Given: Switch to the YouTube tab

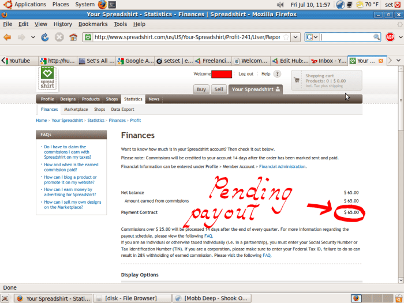Looking at the screenshot, I should pos(18,61).
